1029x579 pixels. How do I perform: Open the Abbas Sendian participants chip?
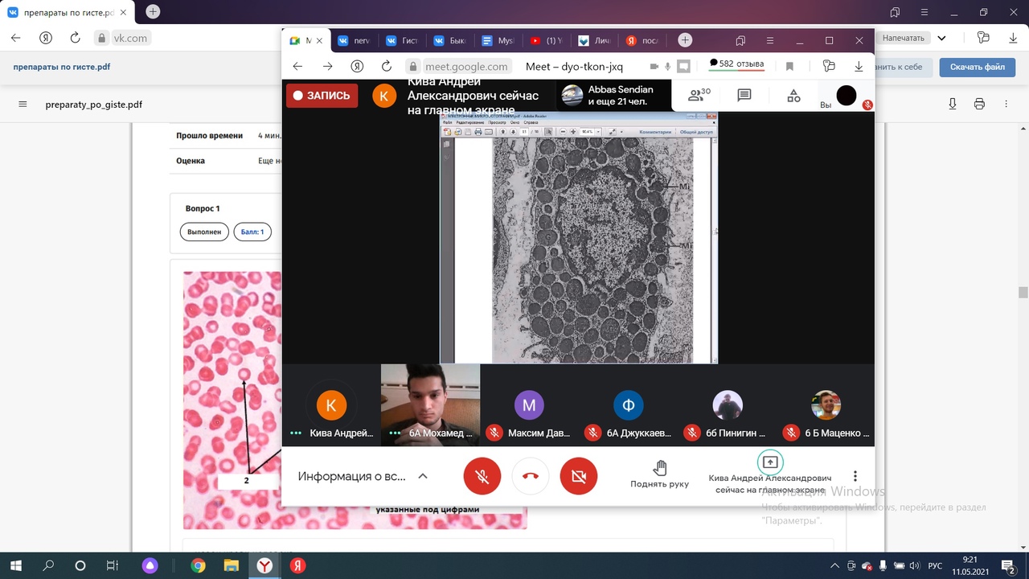[x=613, y=96]
